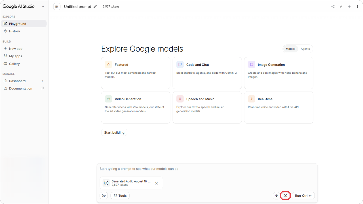Click the circled plus icon beside Run
This screenshot has height=204, width=363.
click(x=286, y=195)
